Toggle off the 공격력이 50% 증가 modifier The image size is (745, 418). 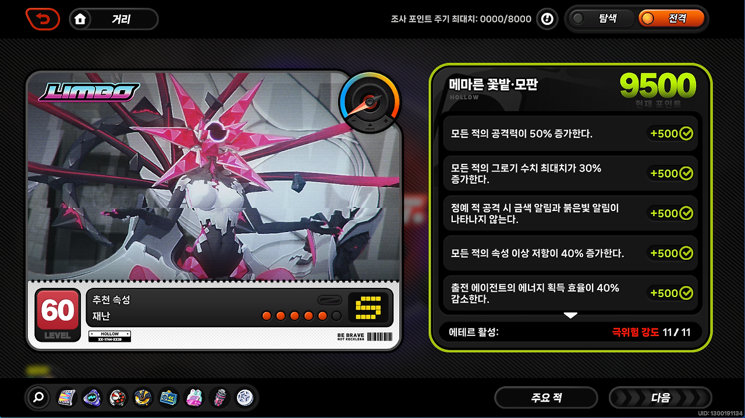(687, 133)
